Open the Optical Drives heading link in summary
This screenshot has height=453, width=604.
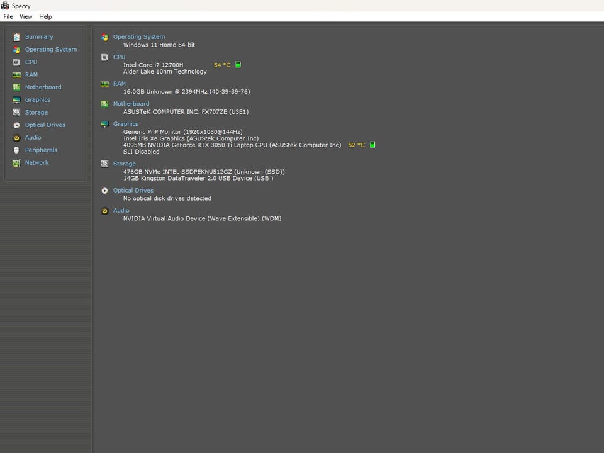point(133,191)
